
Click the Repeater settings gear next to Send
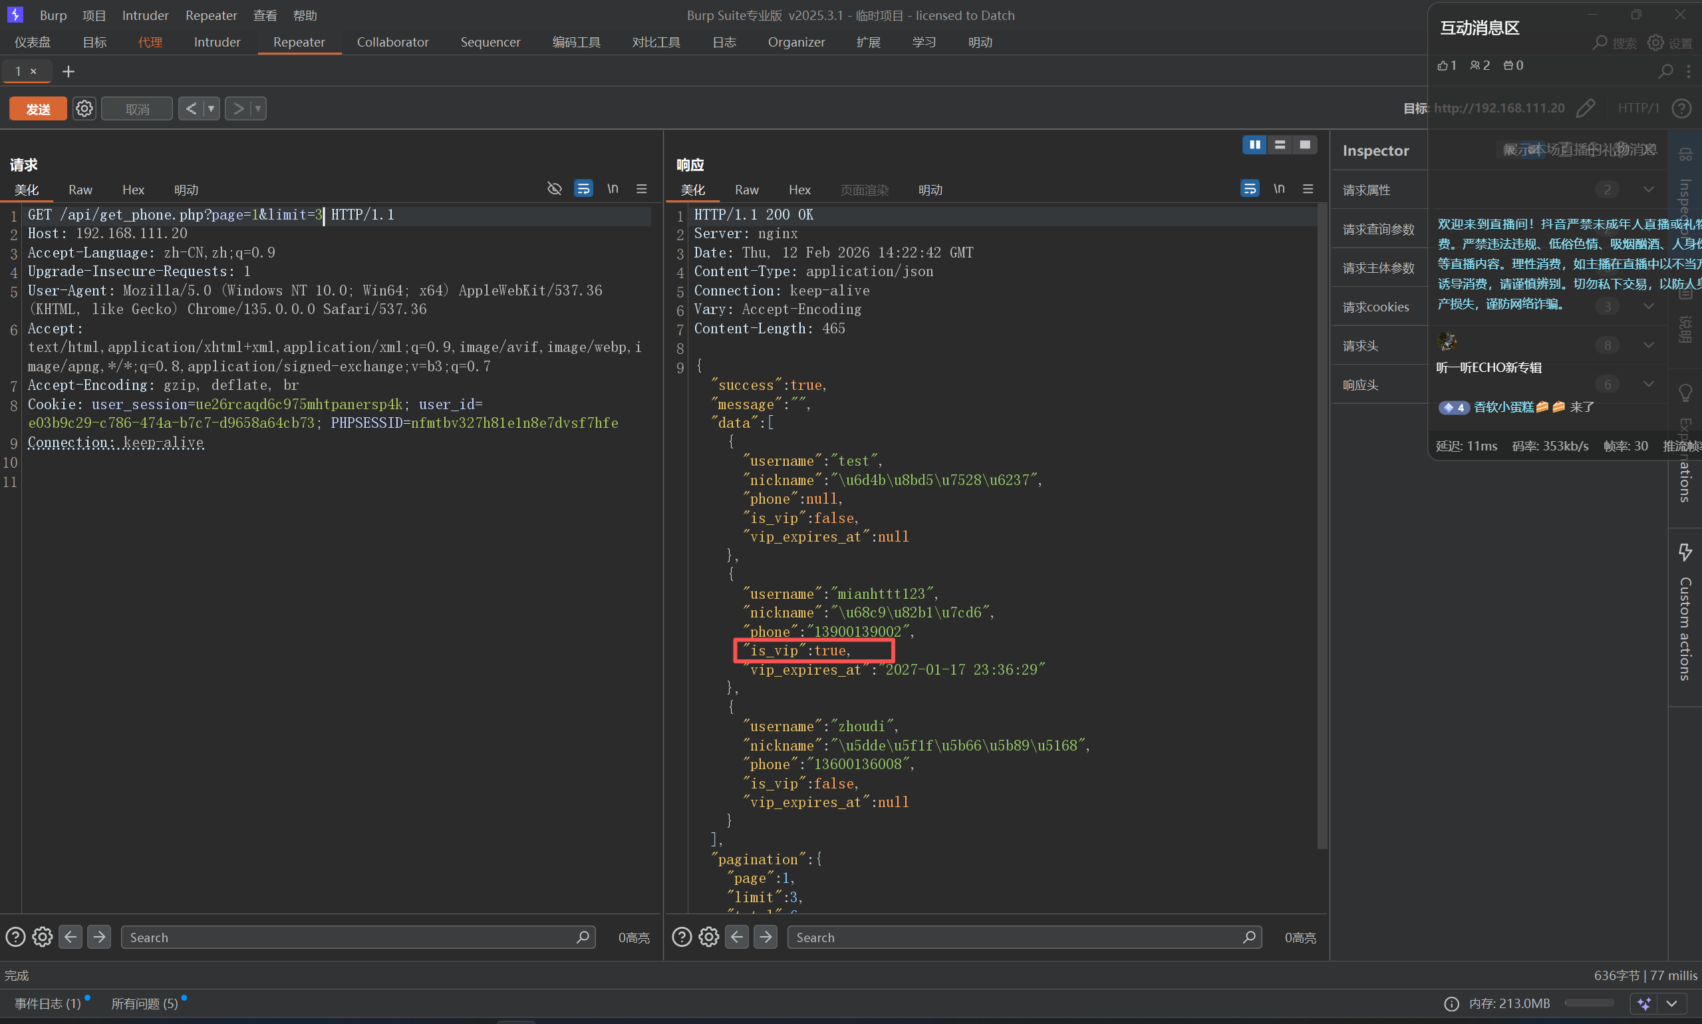pyautogui.click(x=84, y=108)
